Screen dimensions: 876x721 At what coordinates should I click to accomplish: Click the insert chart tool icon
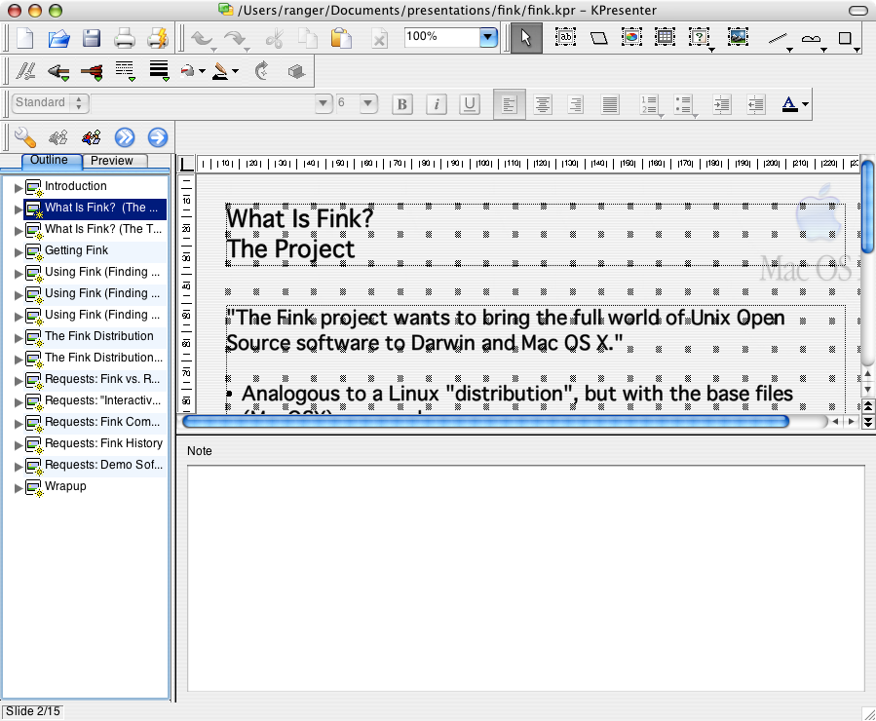click(x=631, y=38)
